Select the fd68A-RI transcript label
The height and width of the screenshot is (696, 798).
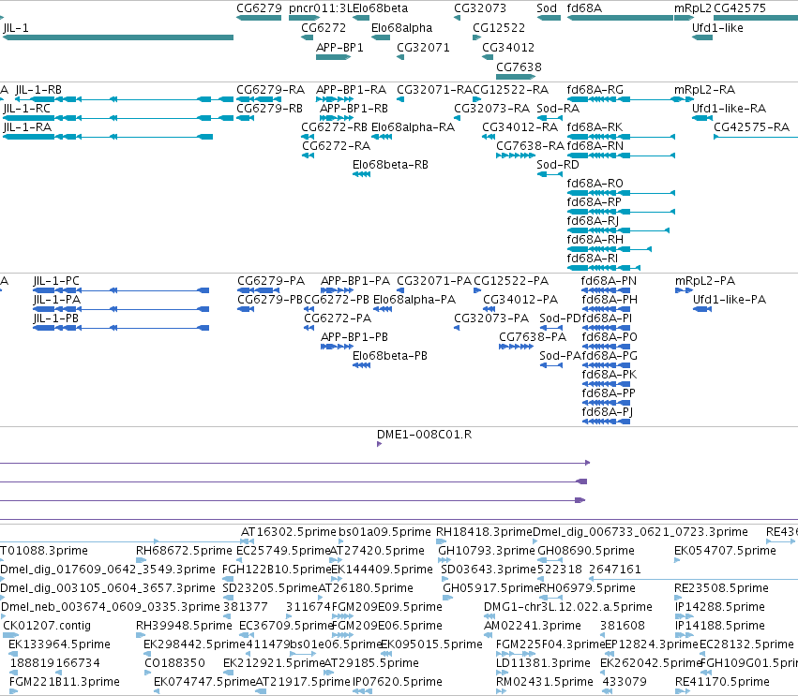pyautogui.click(x=593, y=259)
